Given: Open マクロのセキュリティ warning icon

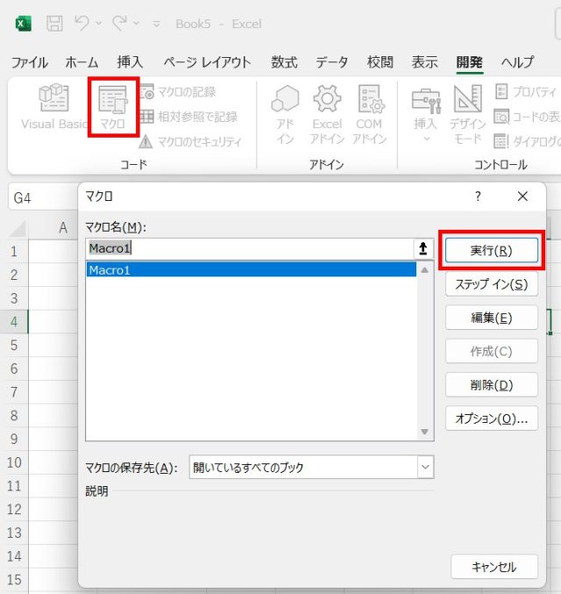Looking at the screenshot, I should tap(146, 141).
